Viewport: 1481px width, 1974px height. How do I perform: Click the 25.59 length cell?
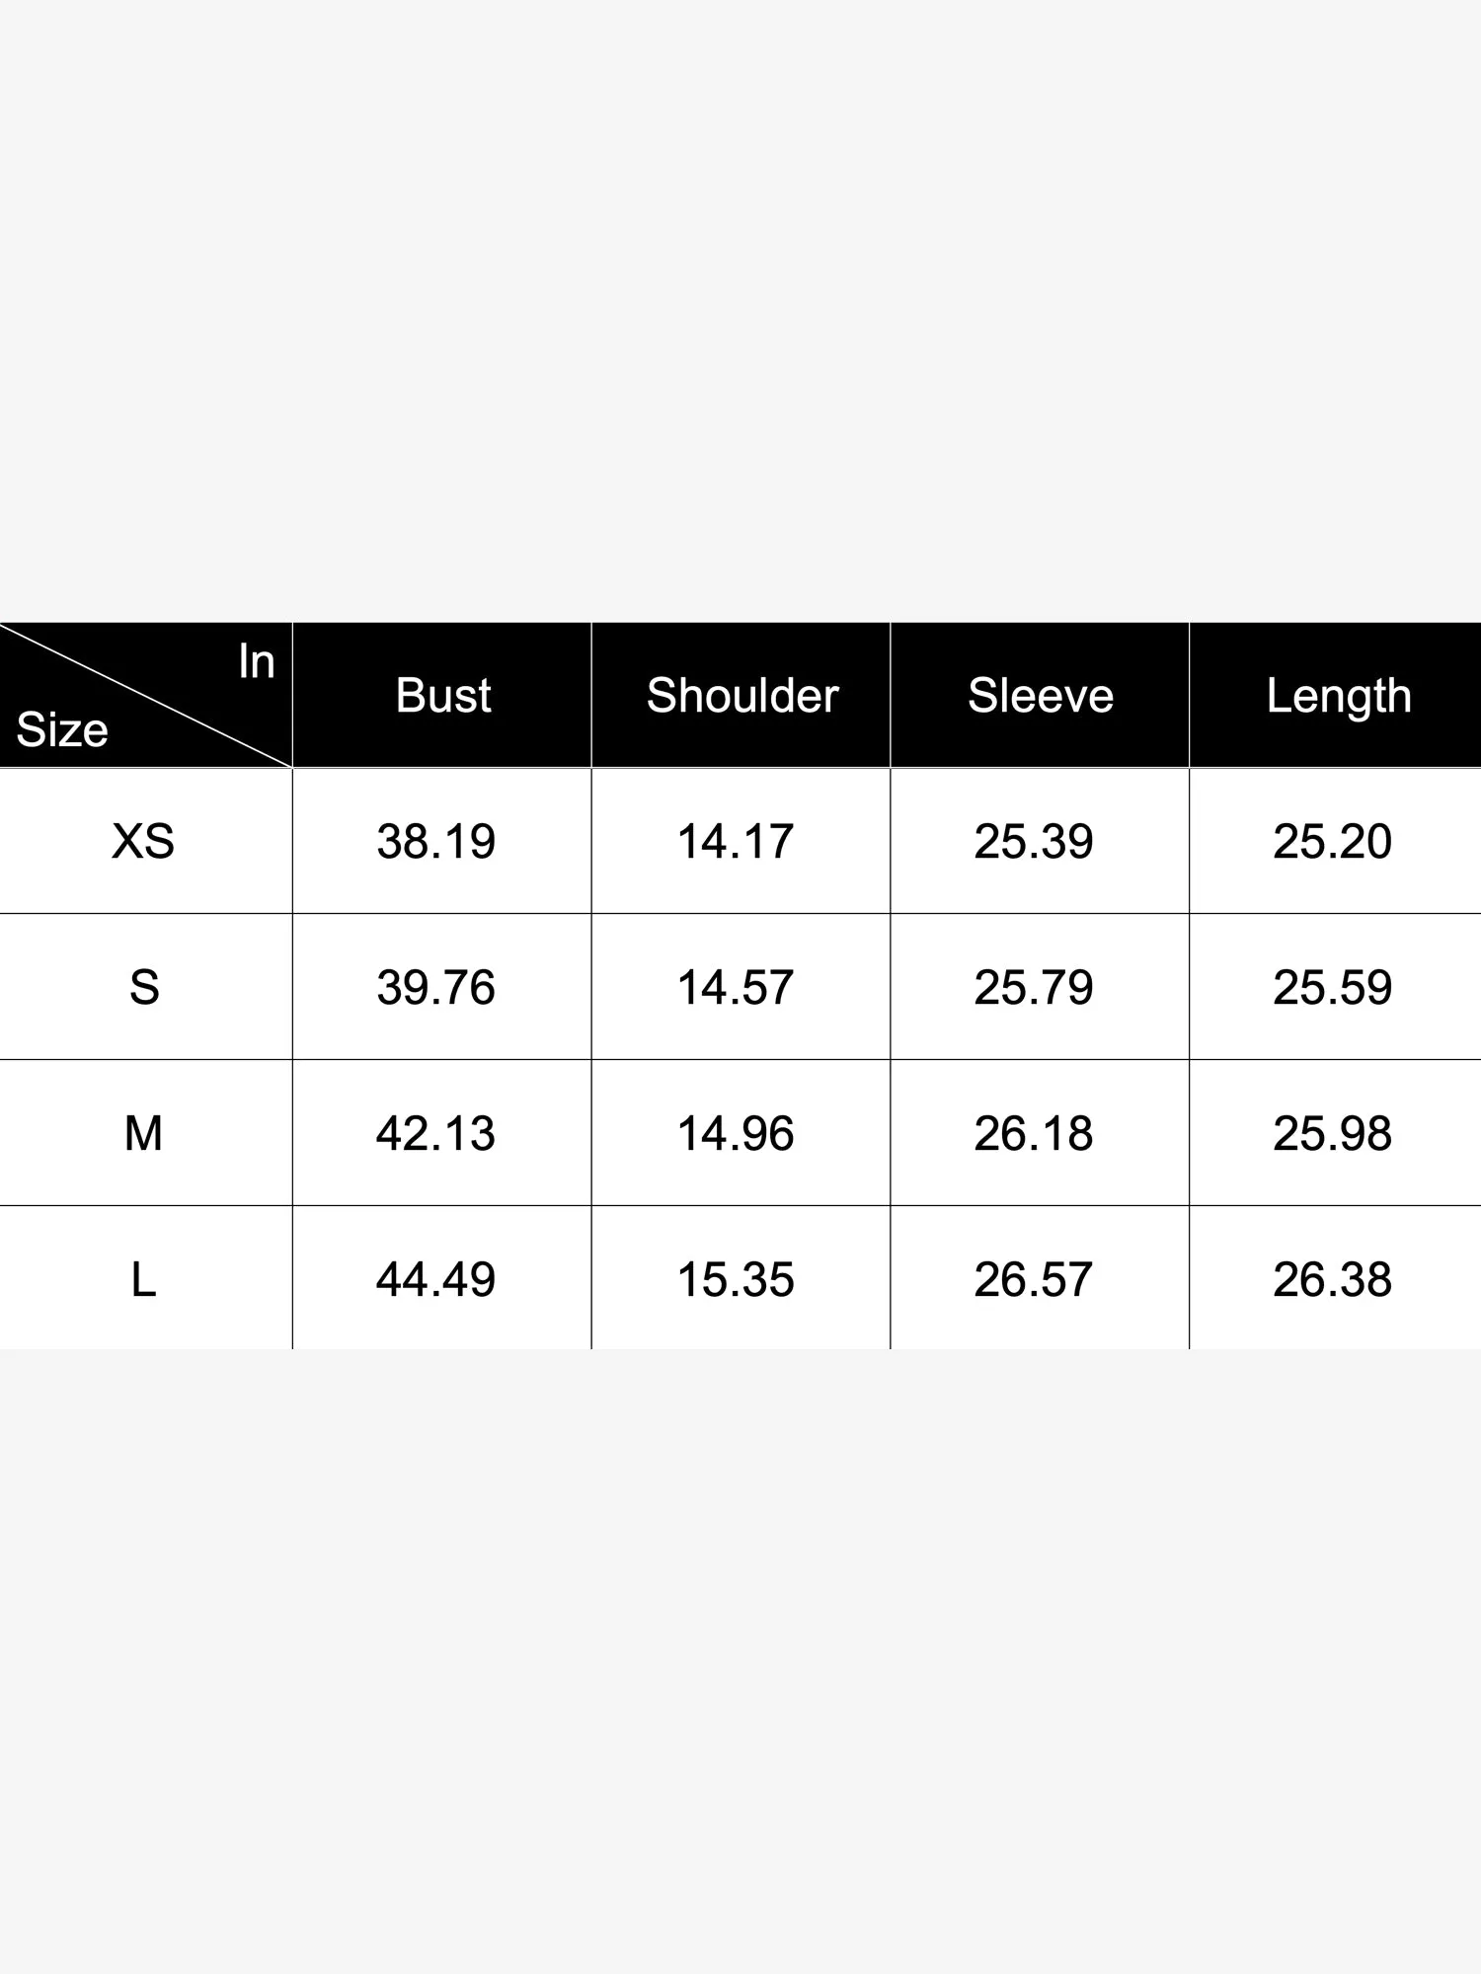point(1332,988)
